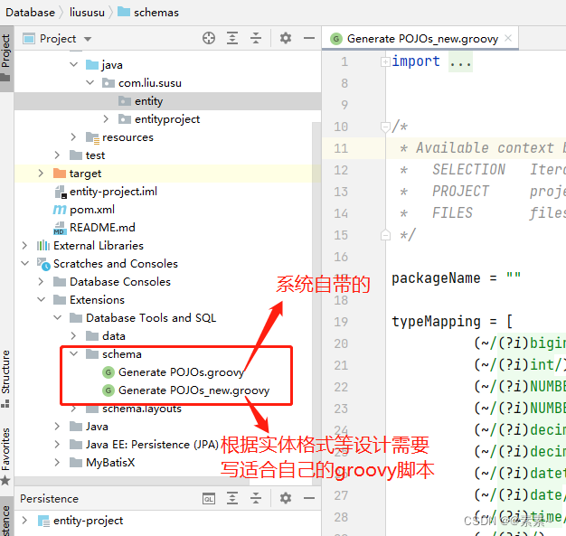The height and width of the screenshot is (536, 566).
Task: Unfold the import block at line 1
Action: [385, 62]
